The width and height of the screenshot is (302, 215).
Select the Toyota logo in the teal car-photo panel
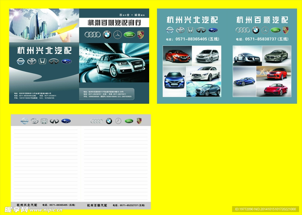(180, 30)
